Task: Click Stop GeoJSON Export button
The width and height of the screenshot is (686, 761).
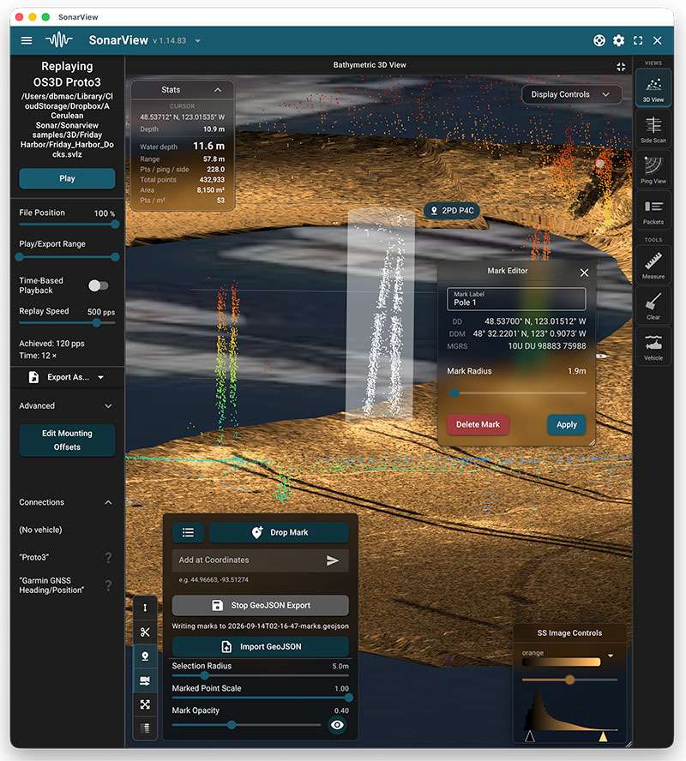Action: pyautogui.click(x=260, y=605)
